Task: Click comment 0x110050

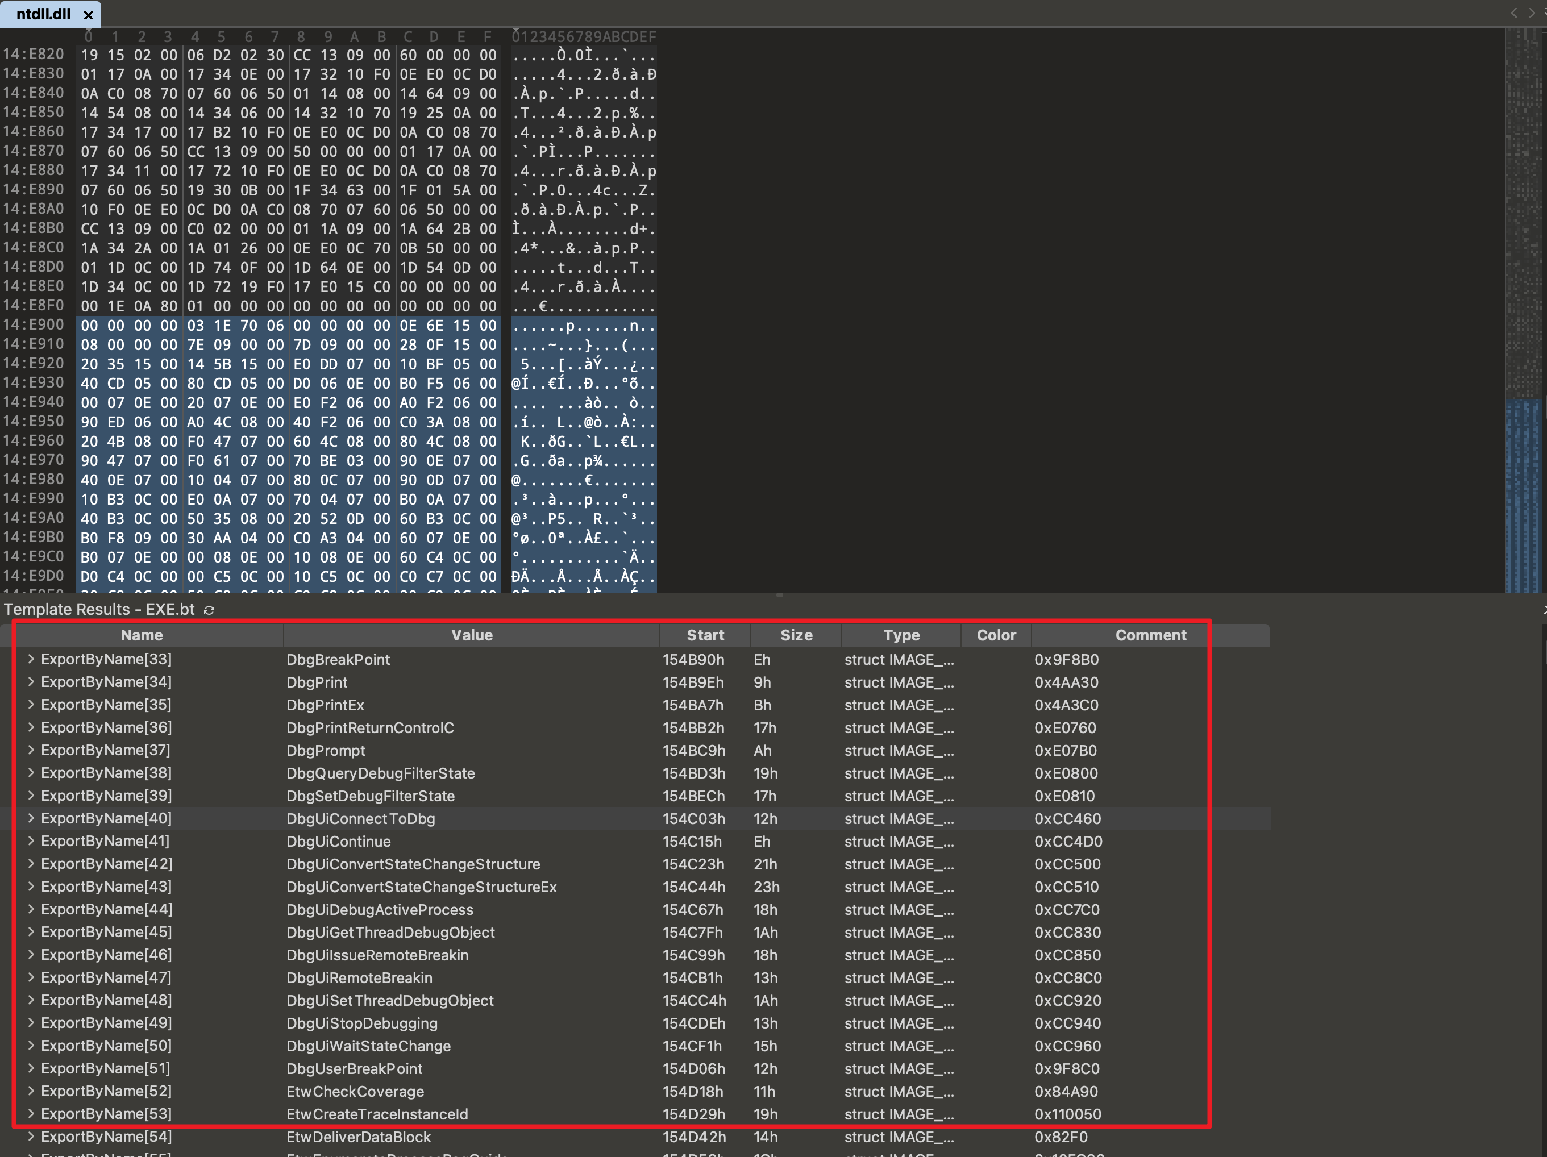Action: (1067, 1114)
